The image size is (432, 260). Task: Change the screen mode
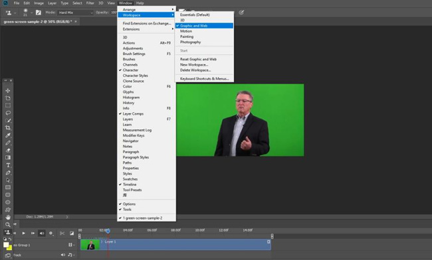tap(8, 255)
